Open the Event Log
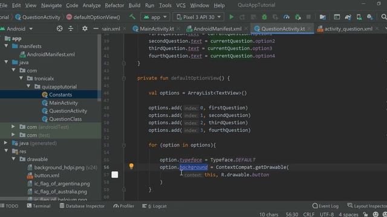Image resolution: width=387 pixels, height=217 pixels. tap(325, 206)
